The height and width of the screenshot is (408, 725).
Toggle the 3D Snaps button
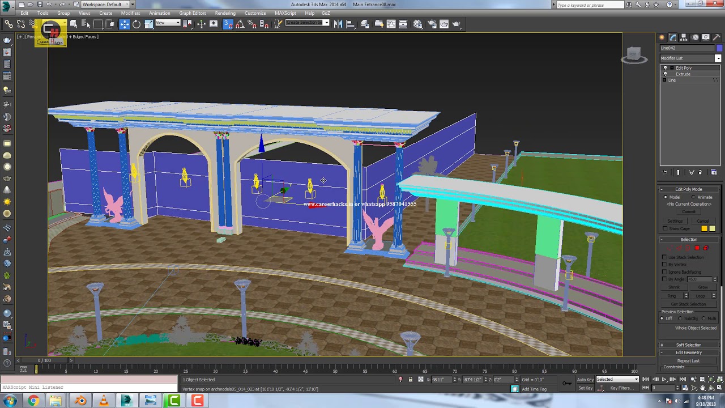point(228,24)
